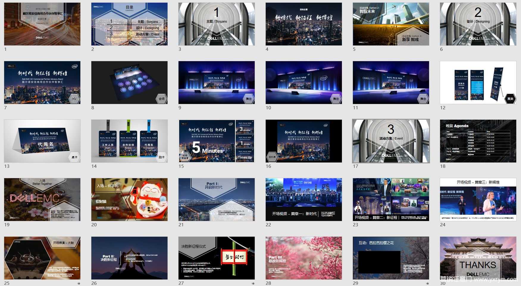This screenshot has height=286, width=521.
Task: Select slide 13 table card thumbnail
Action: (x=42, y=141)
